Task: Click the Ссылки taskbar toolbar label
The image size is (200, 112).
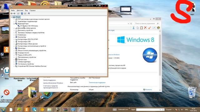Action: (x=169, y=110)
